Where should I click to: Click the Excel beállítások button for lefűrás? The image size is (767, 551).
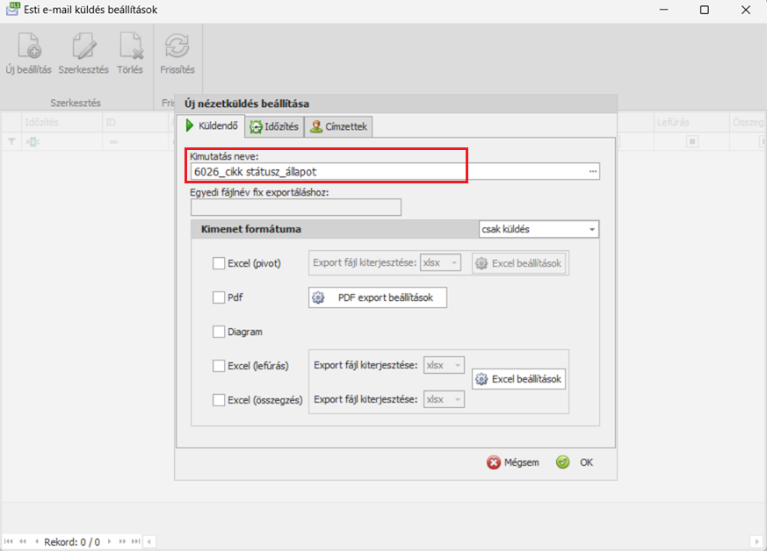(518, 379)
